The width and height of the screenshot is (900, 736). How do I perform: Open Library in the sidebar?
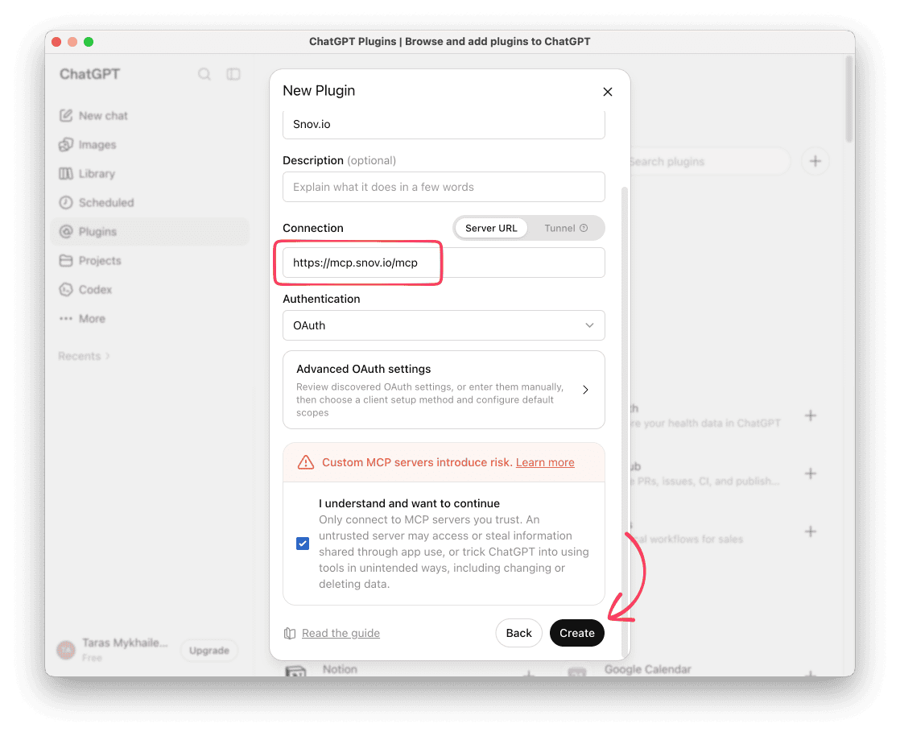(x=87, y=173)
